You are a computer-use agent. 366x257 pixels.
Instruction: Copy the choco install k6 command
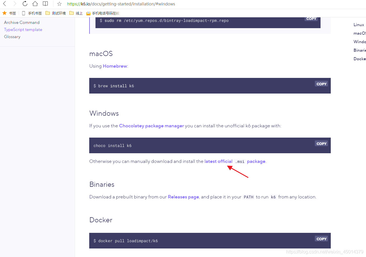[x=321, y=144]
